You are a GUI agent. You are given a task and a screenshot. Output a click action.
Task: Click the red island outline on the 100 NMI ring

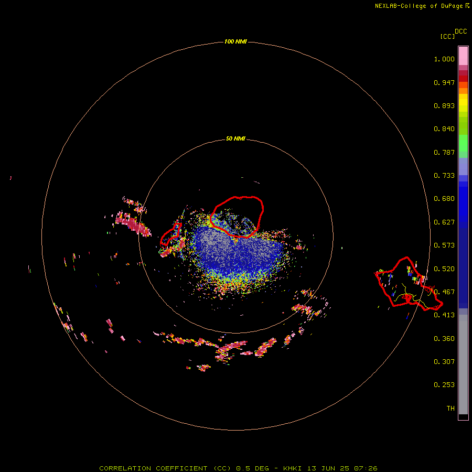(408, 284)
